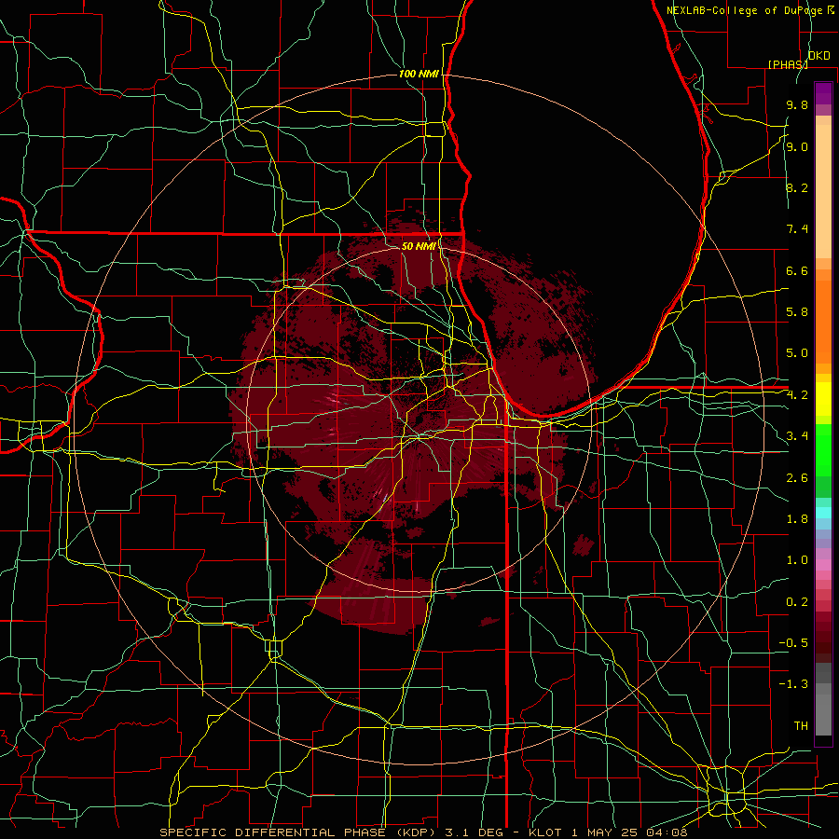The image size is (839, 839).
Task: Click the 6.6 scale value
Action: (x=797, y=270)
